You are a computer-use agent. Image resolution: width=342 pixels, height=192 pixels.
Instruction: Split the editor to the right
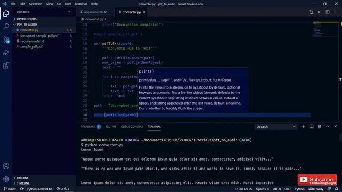pyautogui.click(x=328, y=12)
